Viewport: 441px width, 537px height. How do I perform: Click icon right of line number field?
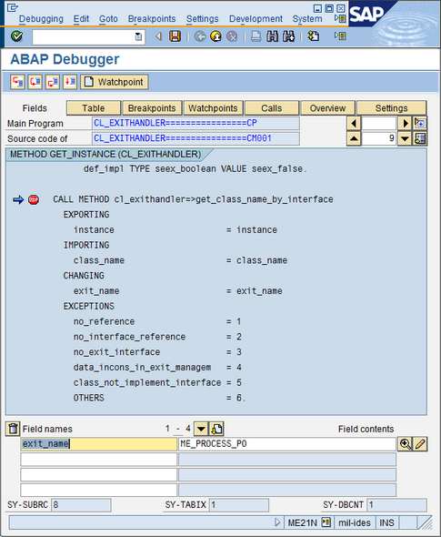pyautogui.click(x=420, y=138)
